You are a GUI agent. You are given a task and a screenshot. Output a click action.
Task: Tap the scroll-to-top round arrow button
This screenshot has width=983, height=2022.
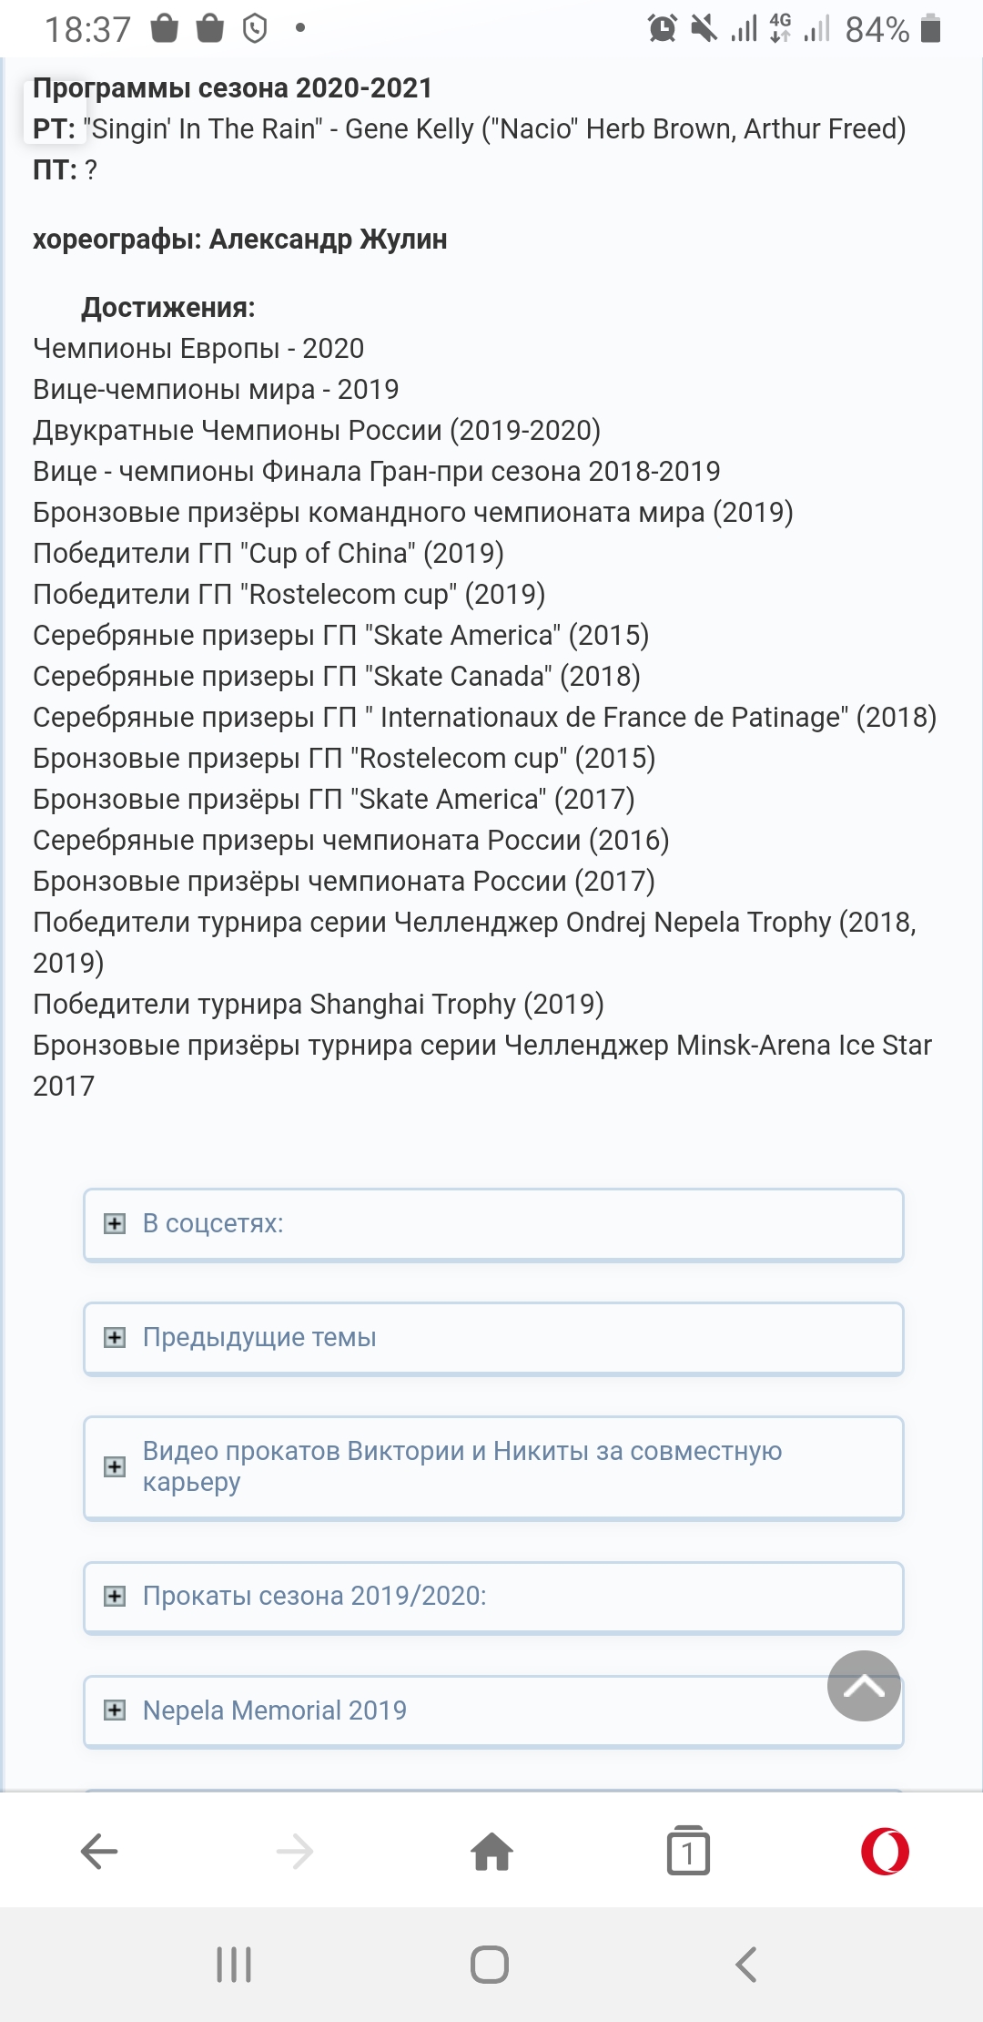coord(864,1686)
